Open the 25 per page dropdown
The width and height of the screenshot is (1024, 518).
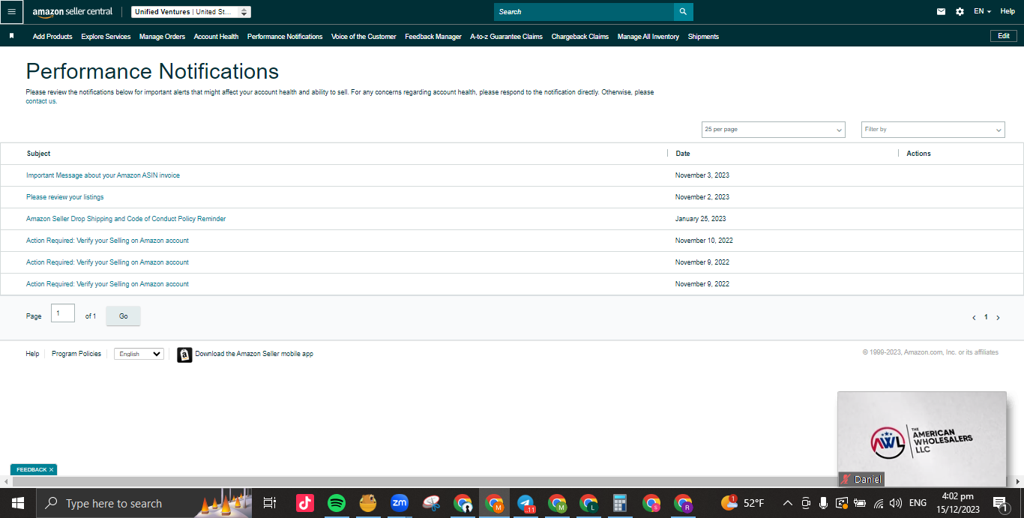point(773,130)
